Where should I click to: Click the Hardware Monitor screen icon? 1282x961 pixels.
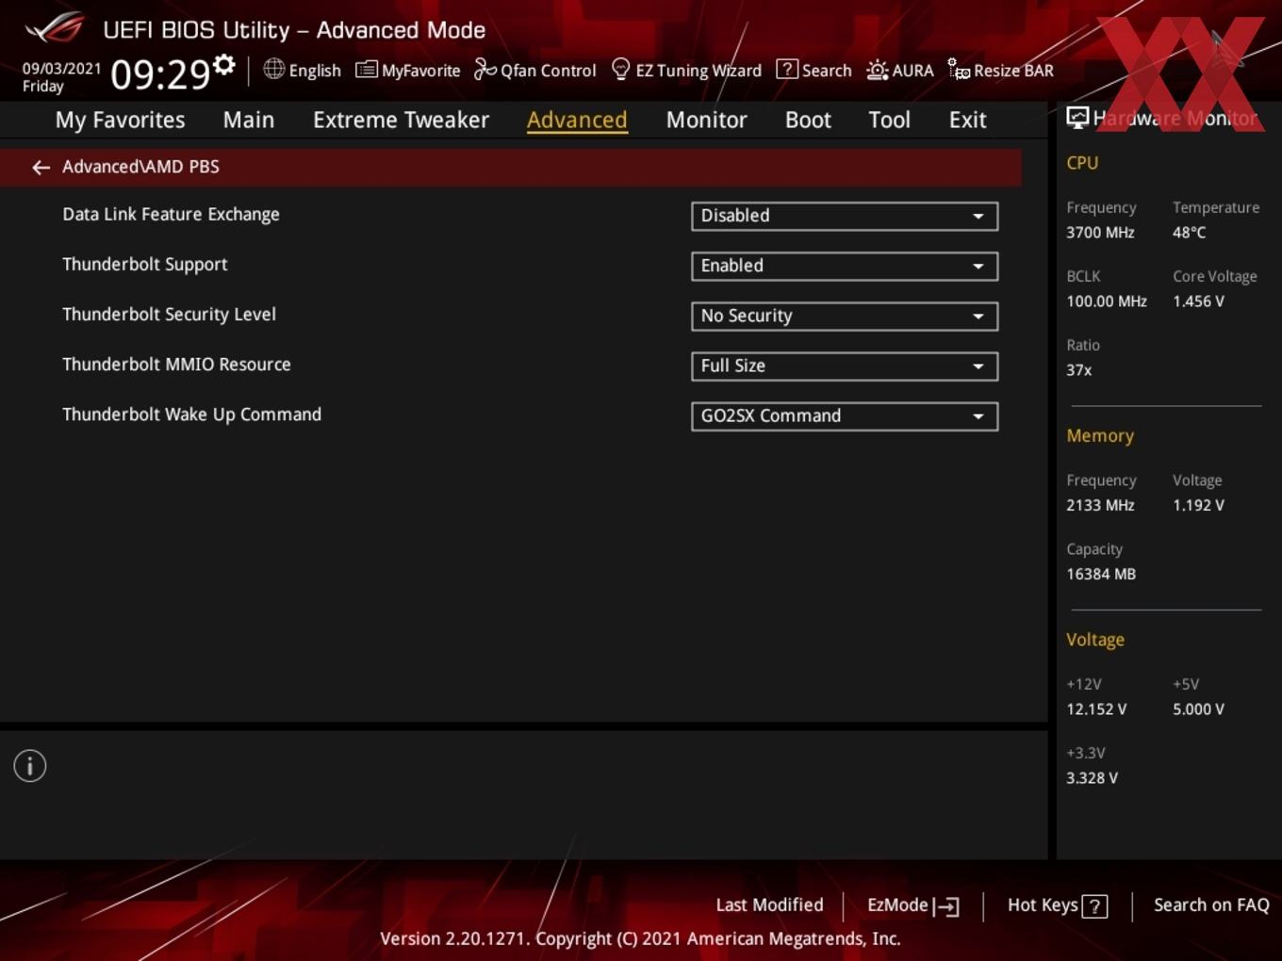(x=1077, y=118)
